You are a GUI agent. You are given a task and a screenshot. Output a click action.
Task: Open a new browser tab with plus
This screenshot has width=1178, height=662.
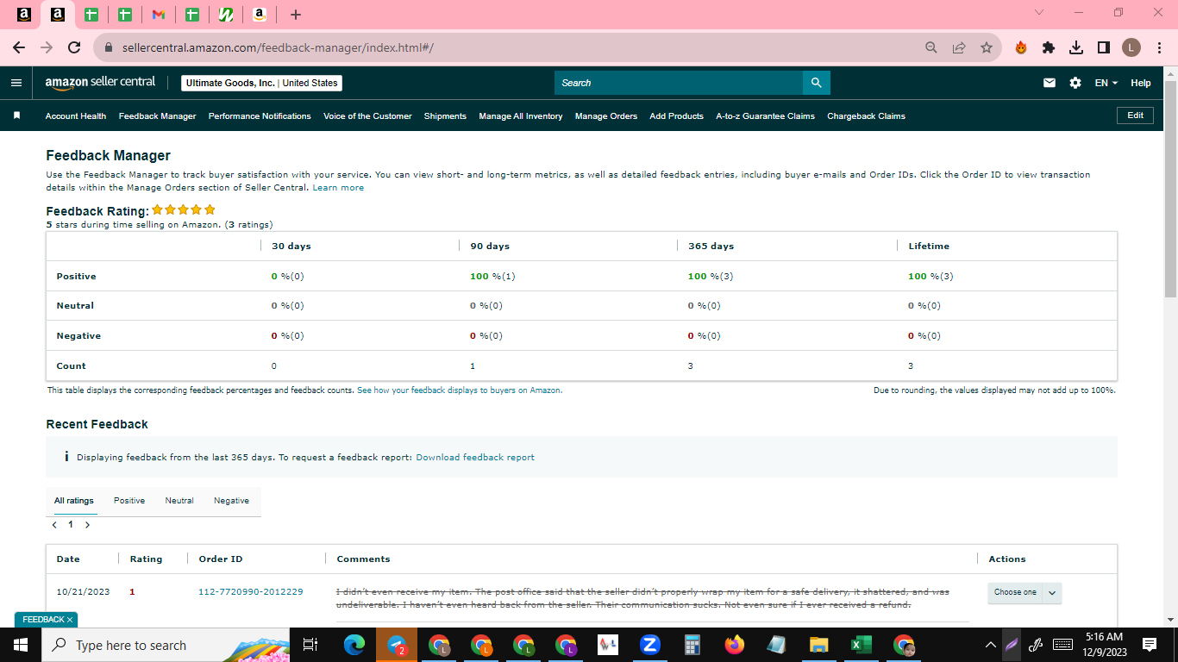[x=296, y=15]
